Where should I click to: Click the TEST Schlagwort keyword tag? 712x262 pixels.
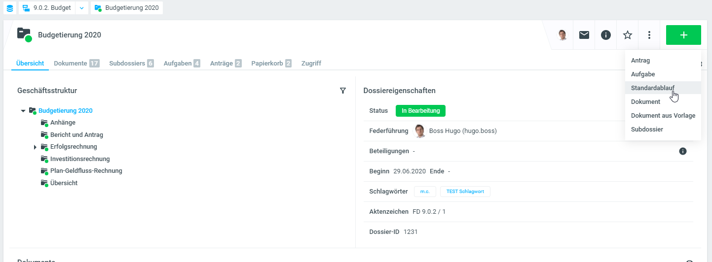[x=465, y=192]
